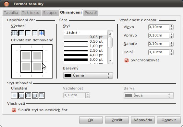The height and width of the screenshot is (127, 183).
Task: Pick the black color swatch in Barevný
Action: tap(68, 76)
